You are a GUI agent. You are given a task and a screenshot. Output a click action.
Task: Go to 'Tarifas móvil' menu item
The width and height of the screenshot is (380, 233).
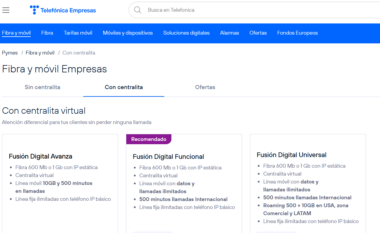pyautogui.click(x=78, y=33)
